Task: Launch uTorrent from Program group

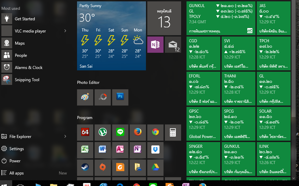Action: pyautogui.click(x=103, y=133)
